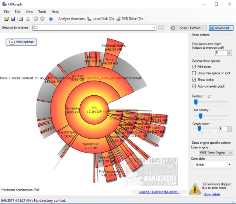Click the open folder toolbar icon
Screen dimensions: 236x204
click(7, 19)
